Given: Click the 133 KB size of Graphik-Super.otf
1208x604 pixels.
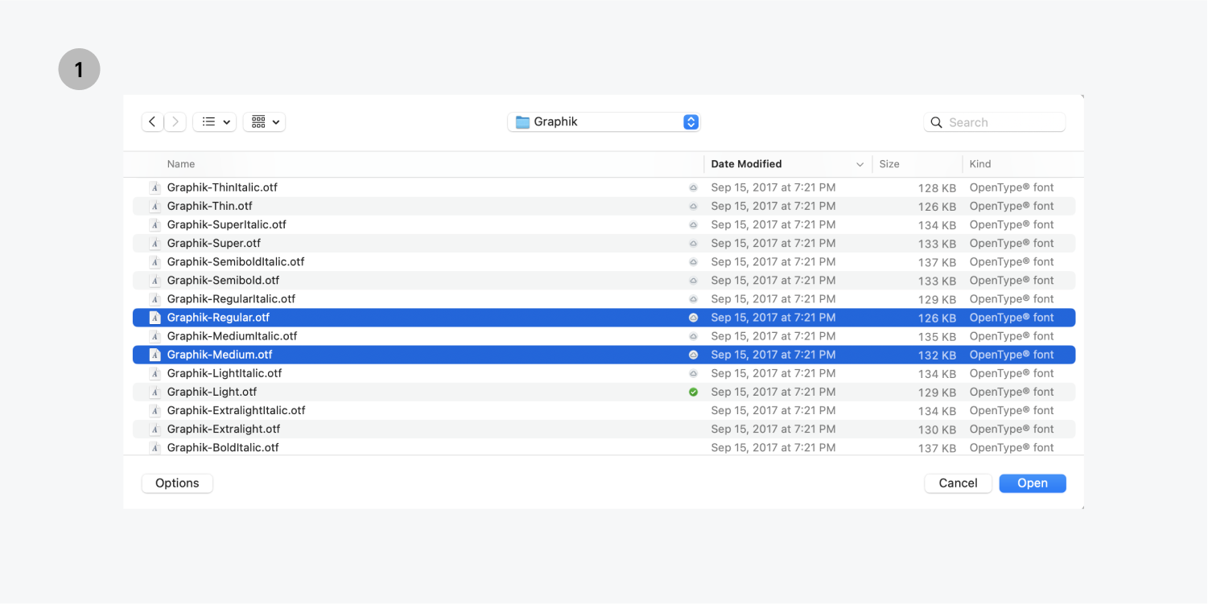Looking at the screenshot, I should [937, 244].
